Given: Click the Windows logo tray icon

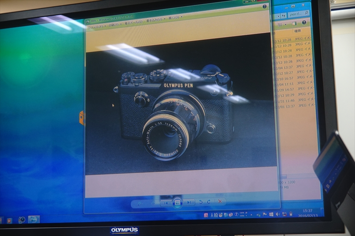Looking at the screenshot, I should [271, 214].
